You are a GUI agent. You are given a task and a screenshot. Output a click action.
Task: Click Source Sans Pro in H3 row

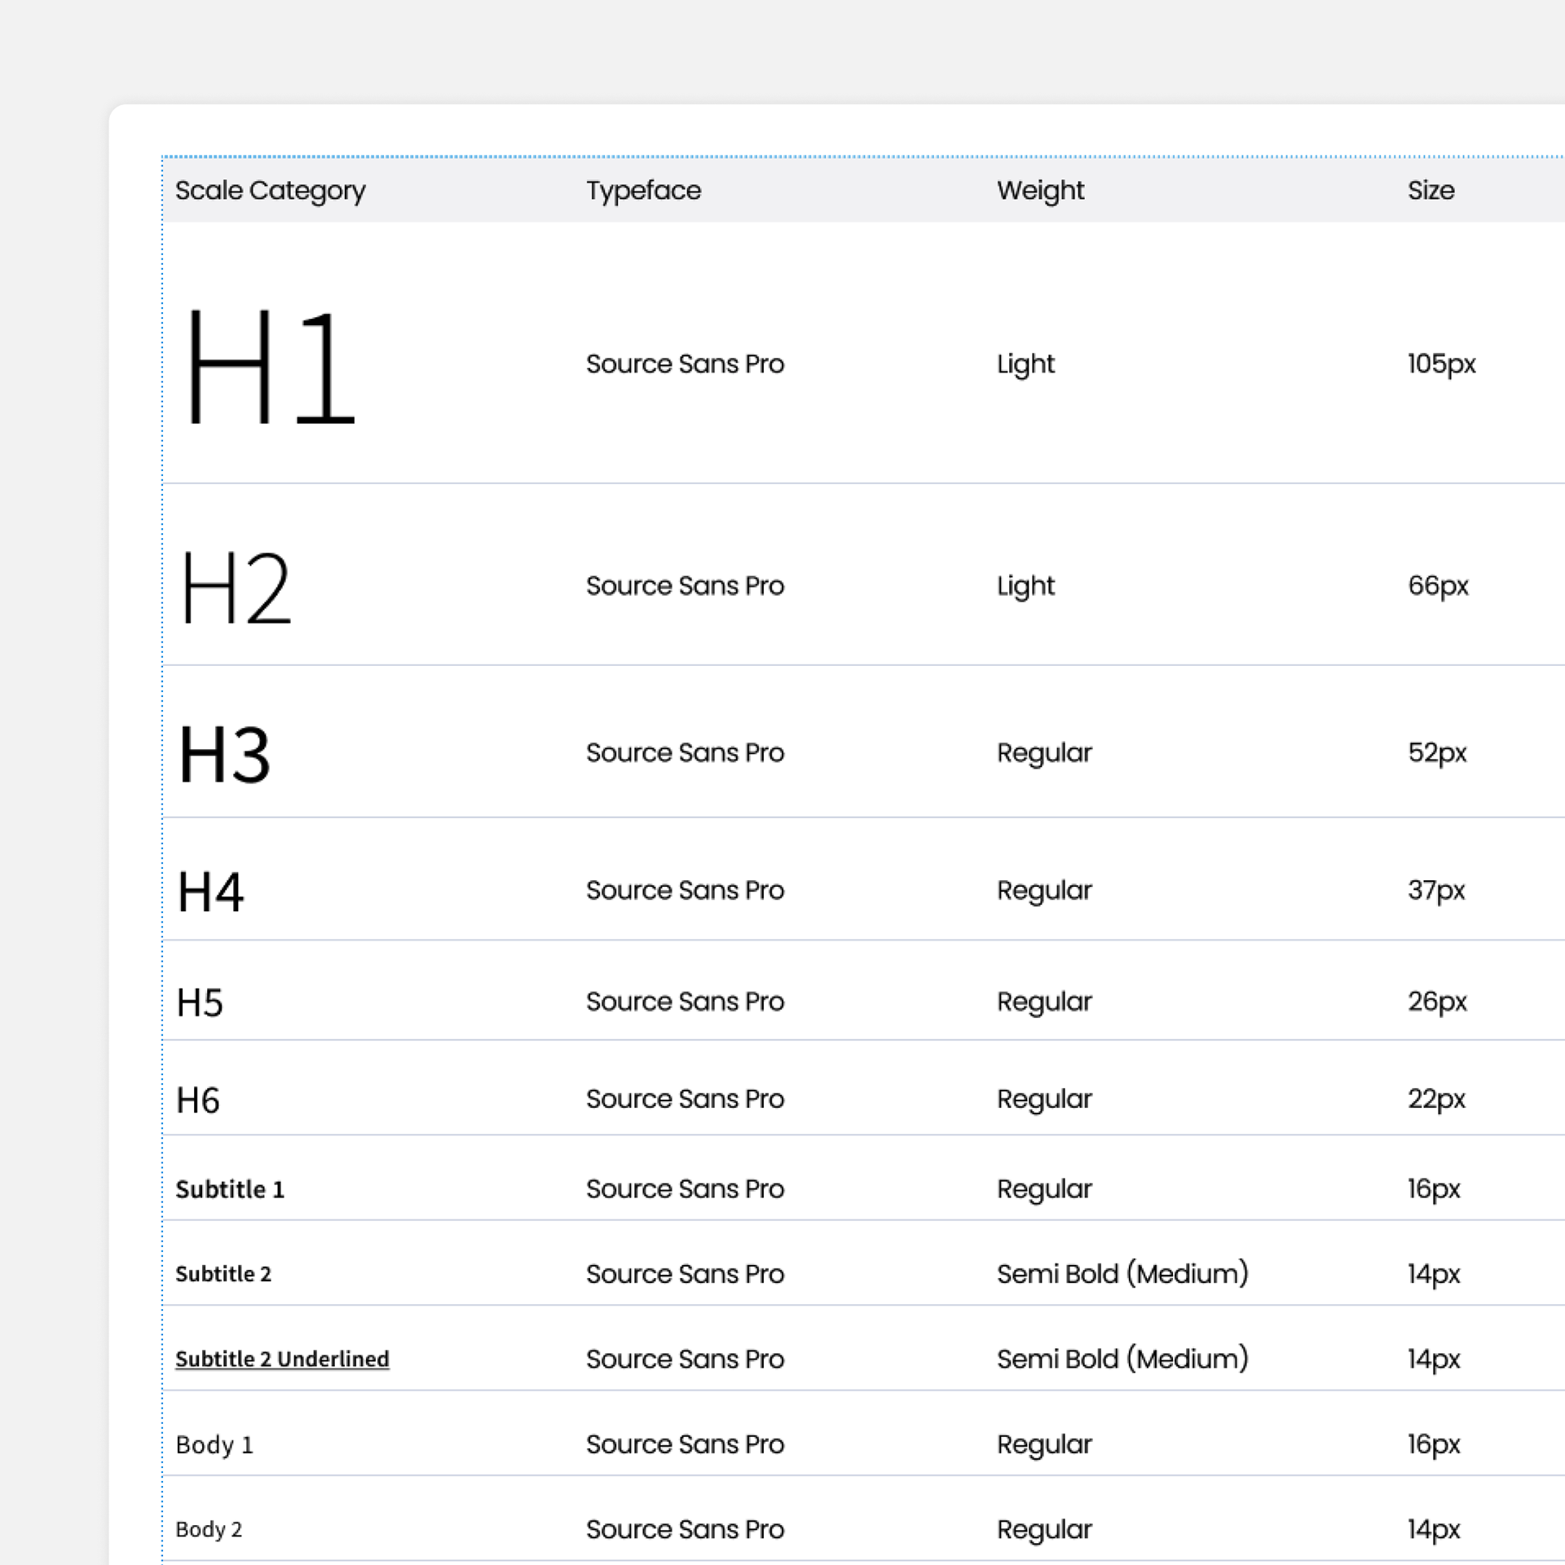click(685, 753)
